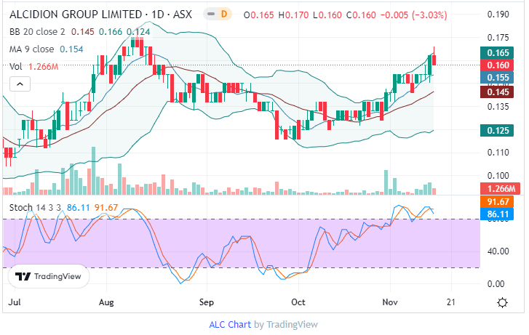Click the 1.266M volume axis label

498,189
